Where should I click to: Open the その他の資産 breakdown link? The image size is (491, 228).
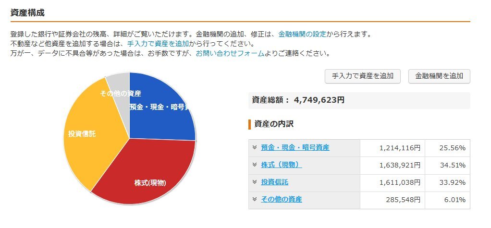[x=281, y=199]
